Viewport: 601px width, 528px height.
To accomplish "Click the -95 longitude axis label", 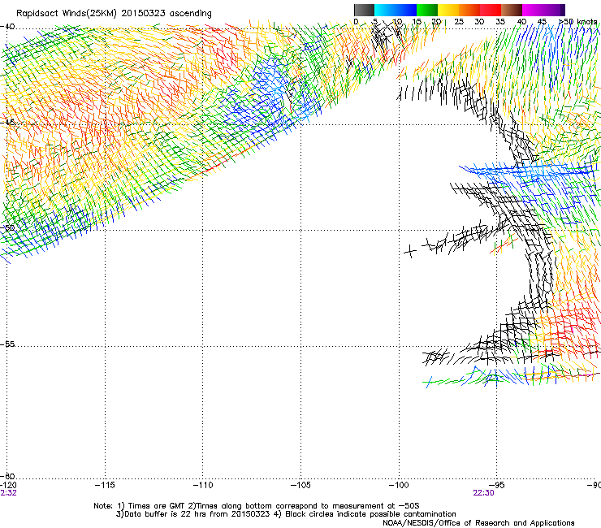I will click(x=497, y=485).
